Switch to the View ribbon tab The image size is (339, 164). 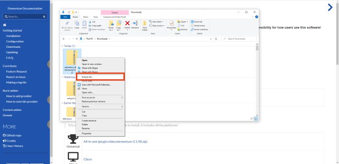click(95, 17)
